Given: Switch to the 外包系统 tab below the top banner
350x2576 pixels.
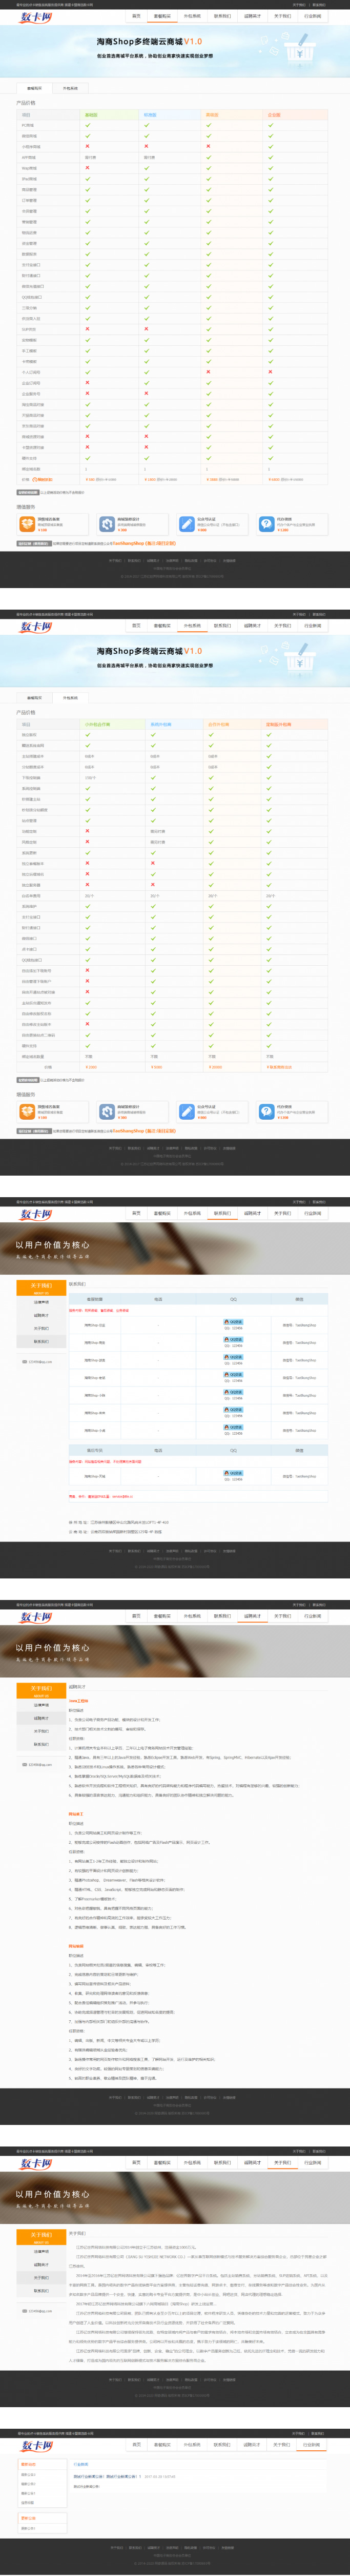Looking at the screenshot, I should [70, 88].
